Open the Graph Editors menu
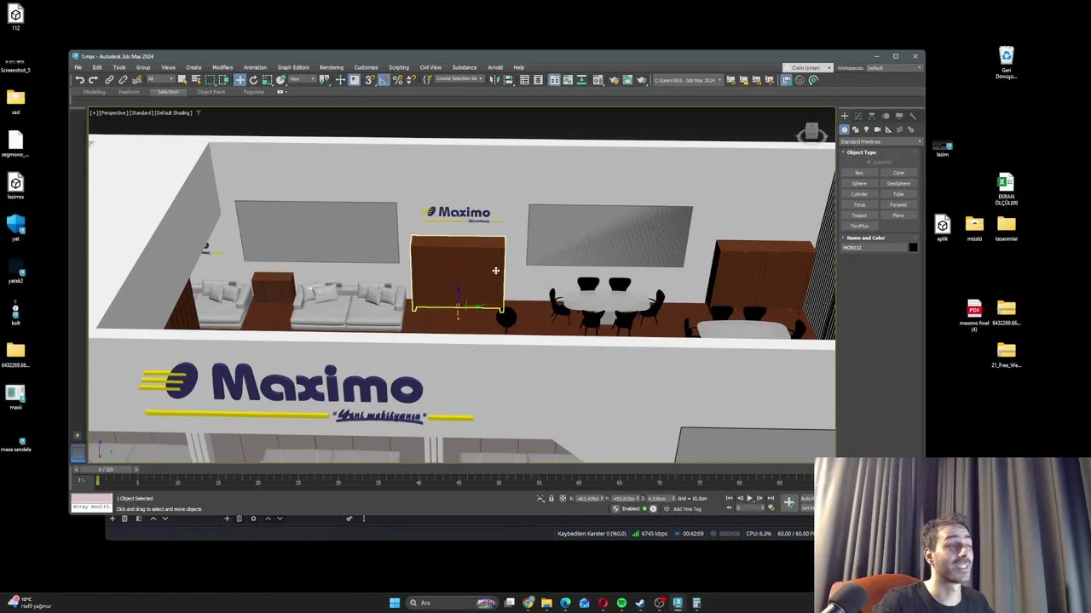This screenshot has height=613, width=1091. (293, 67)
